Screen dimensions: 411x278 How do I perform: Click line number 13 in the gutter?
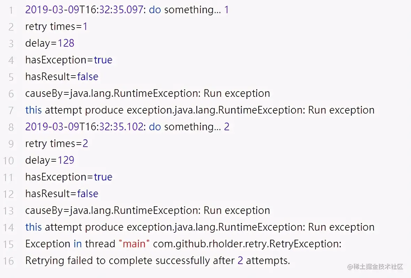click(x=9, y=211)
